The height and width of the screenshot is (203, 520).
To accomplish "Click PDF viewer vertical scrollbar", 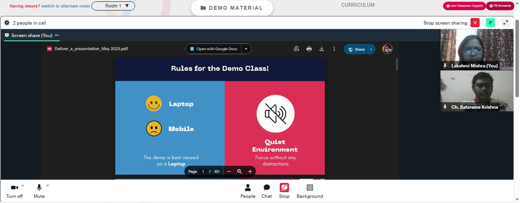I will tap(397, 64).
